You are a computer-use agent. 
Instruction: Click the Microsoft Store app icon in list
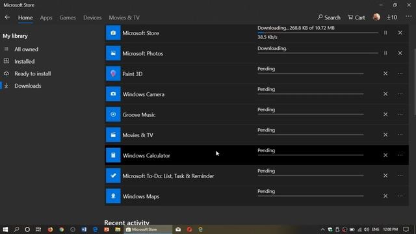point(113,33)
